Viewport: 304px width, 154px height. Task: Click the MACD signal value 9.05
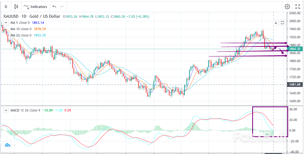tap(68, 110)
